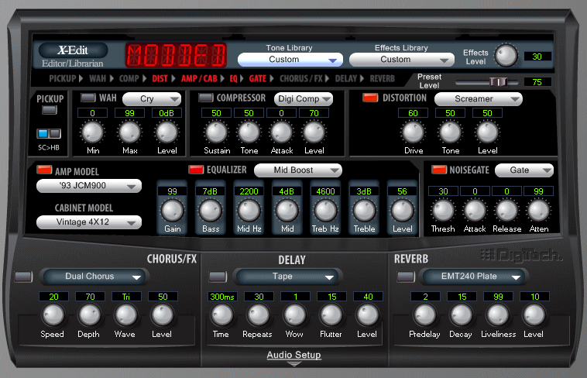Select COMP in the signal chain
The width and height of the screenshot is (587, 378).
tap(129, 79)
